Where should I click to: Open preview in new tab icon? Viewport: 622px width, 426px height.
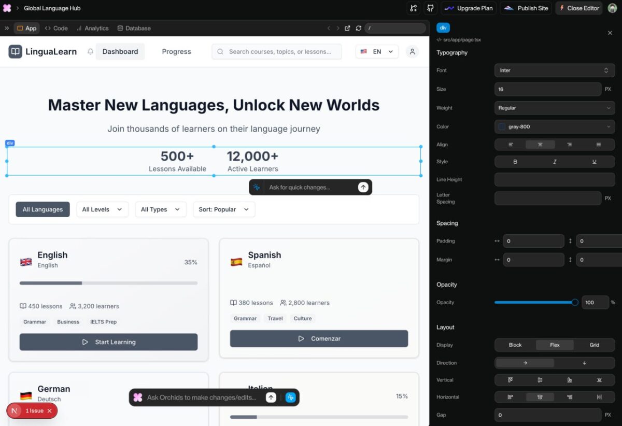pyautogui.click(x=347, y=29)
